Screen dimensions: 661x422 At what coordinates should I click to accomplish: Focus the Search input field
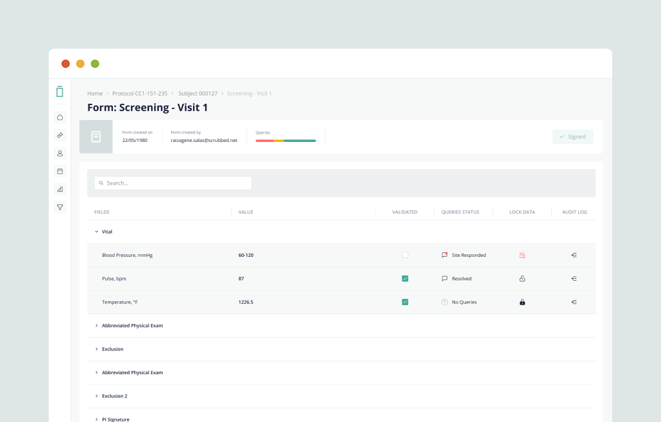click(173, 183)
